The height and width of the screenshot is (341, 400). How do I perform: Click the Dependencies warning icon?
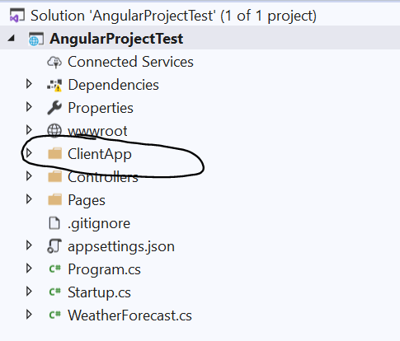click(x=54, y=85)
